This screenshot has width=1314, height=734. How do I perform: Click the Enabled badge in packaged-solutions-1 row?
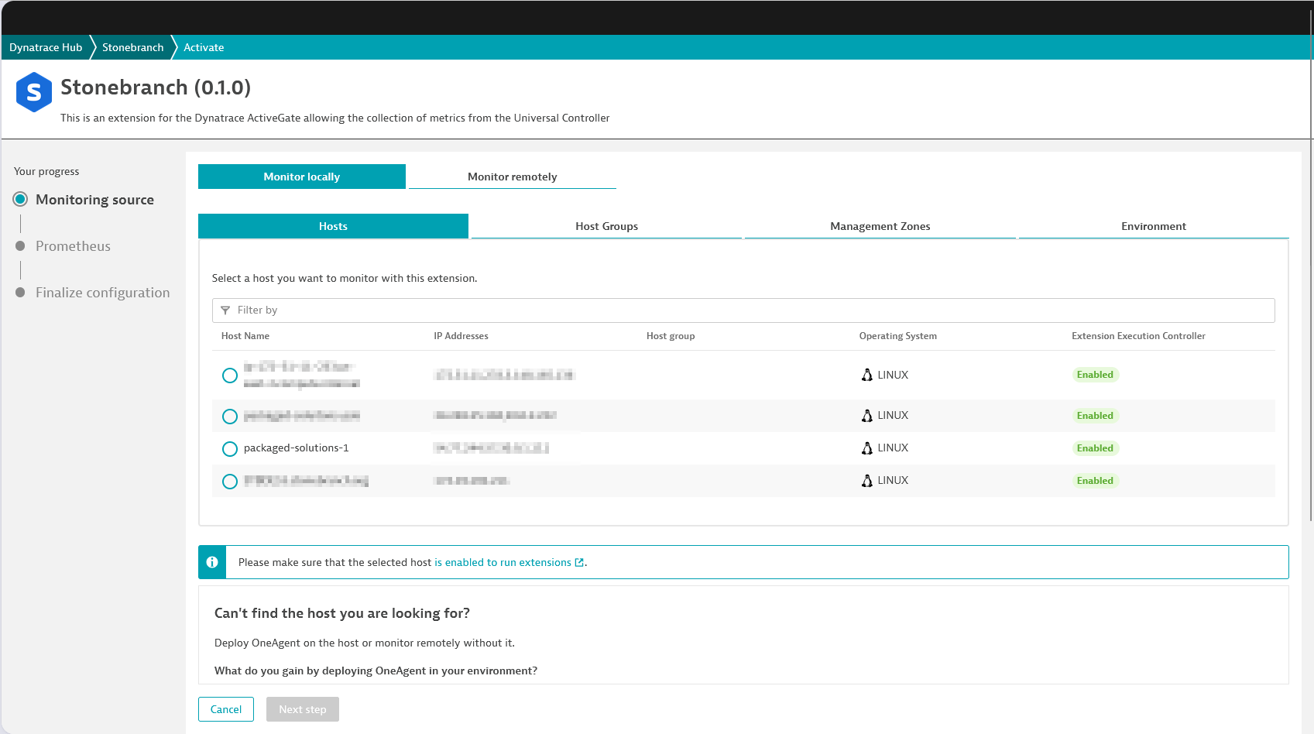(1095, 448)
